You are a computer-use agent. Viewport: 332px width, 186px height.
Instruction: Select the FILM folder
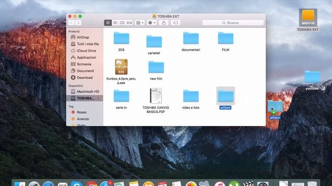coord(226,38)
